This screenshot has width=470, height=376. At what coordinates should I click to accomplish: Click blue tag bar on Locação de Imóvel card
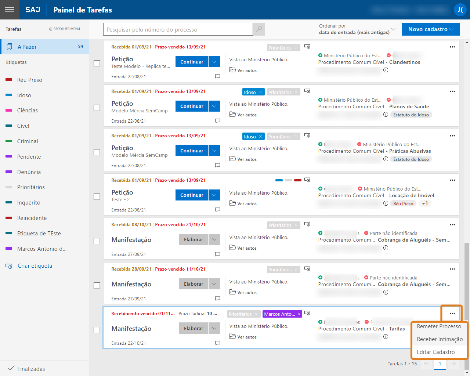(x=279, y=180)
